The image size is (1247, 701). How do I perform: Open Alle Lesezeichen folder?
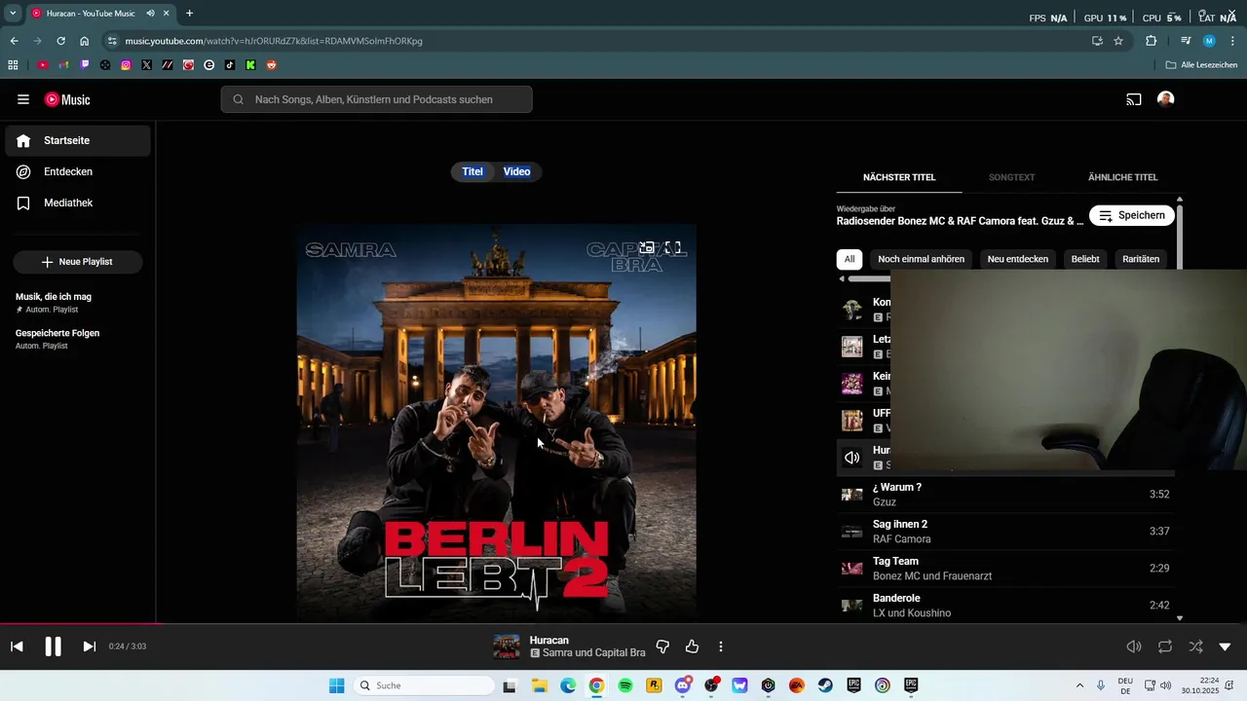1201,65
